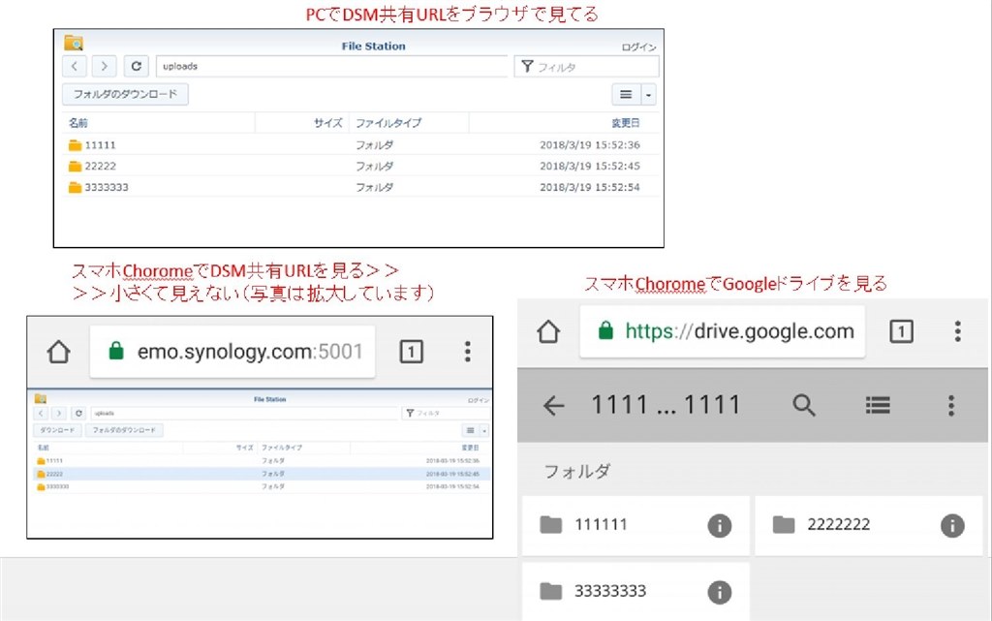The height and width of the screenshot is (621, 992).
Task: Tap info icon for folder 2222222
Action: click(x=952, y=525)
